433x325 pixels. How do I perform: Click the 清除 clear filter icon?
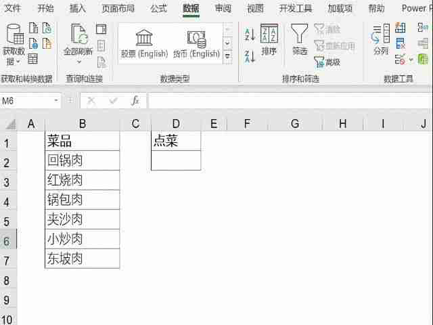327,28
